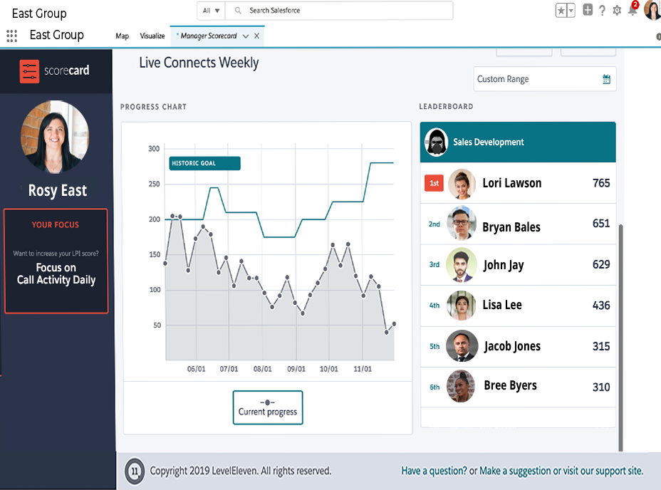Click Rosy East's profile photo
The width and height of the screenshot is (661, 490).
point(55,137)
